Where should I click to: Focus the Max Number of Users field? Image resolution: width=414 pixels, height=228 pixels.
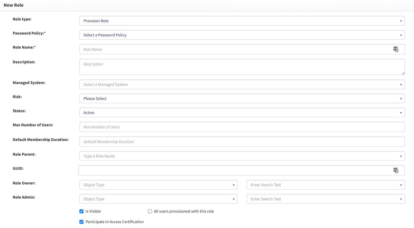(242, 127)
